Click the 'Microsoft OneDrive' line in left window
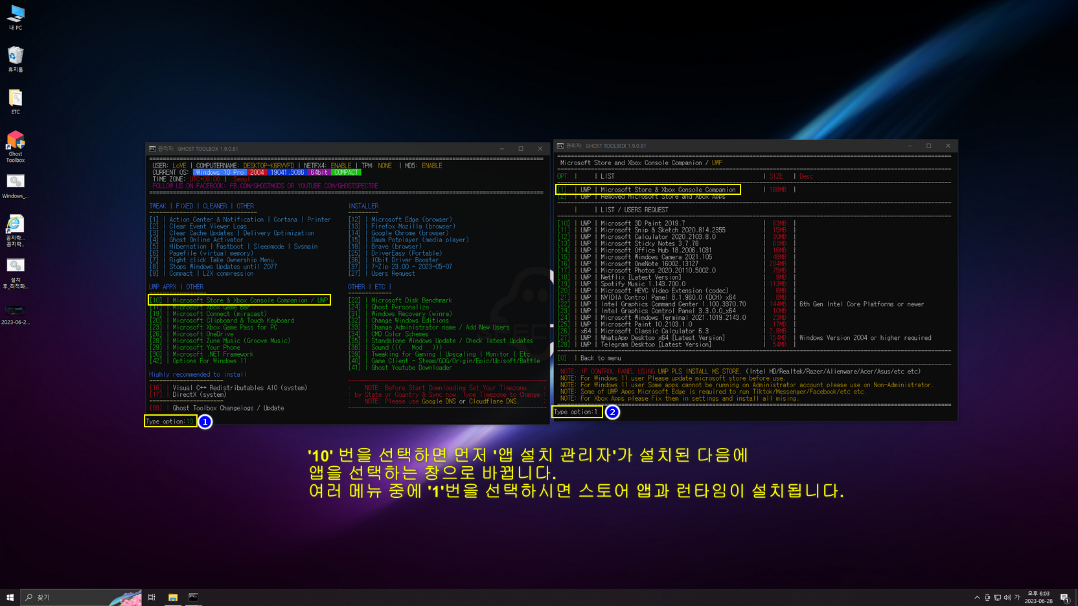The width and height of the screenshot is (1078, 606). click(x=192, y=334)
